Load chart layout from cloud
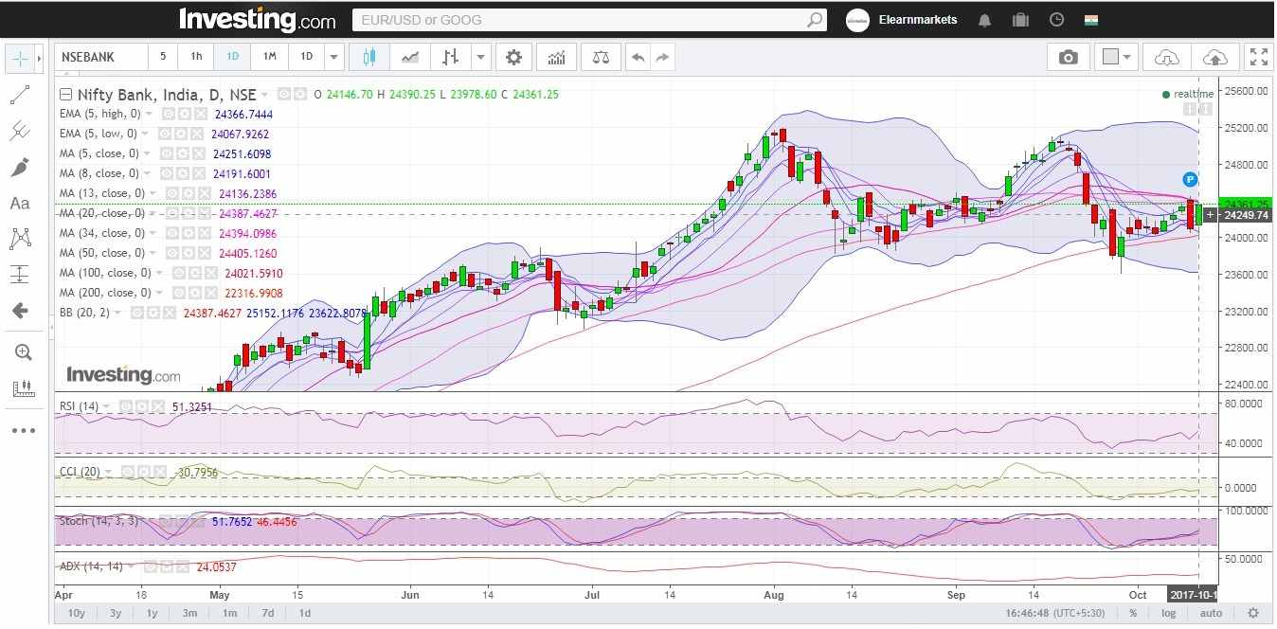1277x629 pixels. [x=1167, y=58]
